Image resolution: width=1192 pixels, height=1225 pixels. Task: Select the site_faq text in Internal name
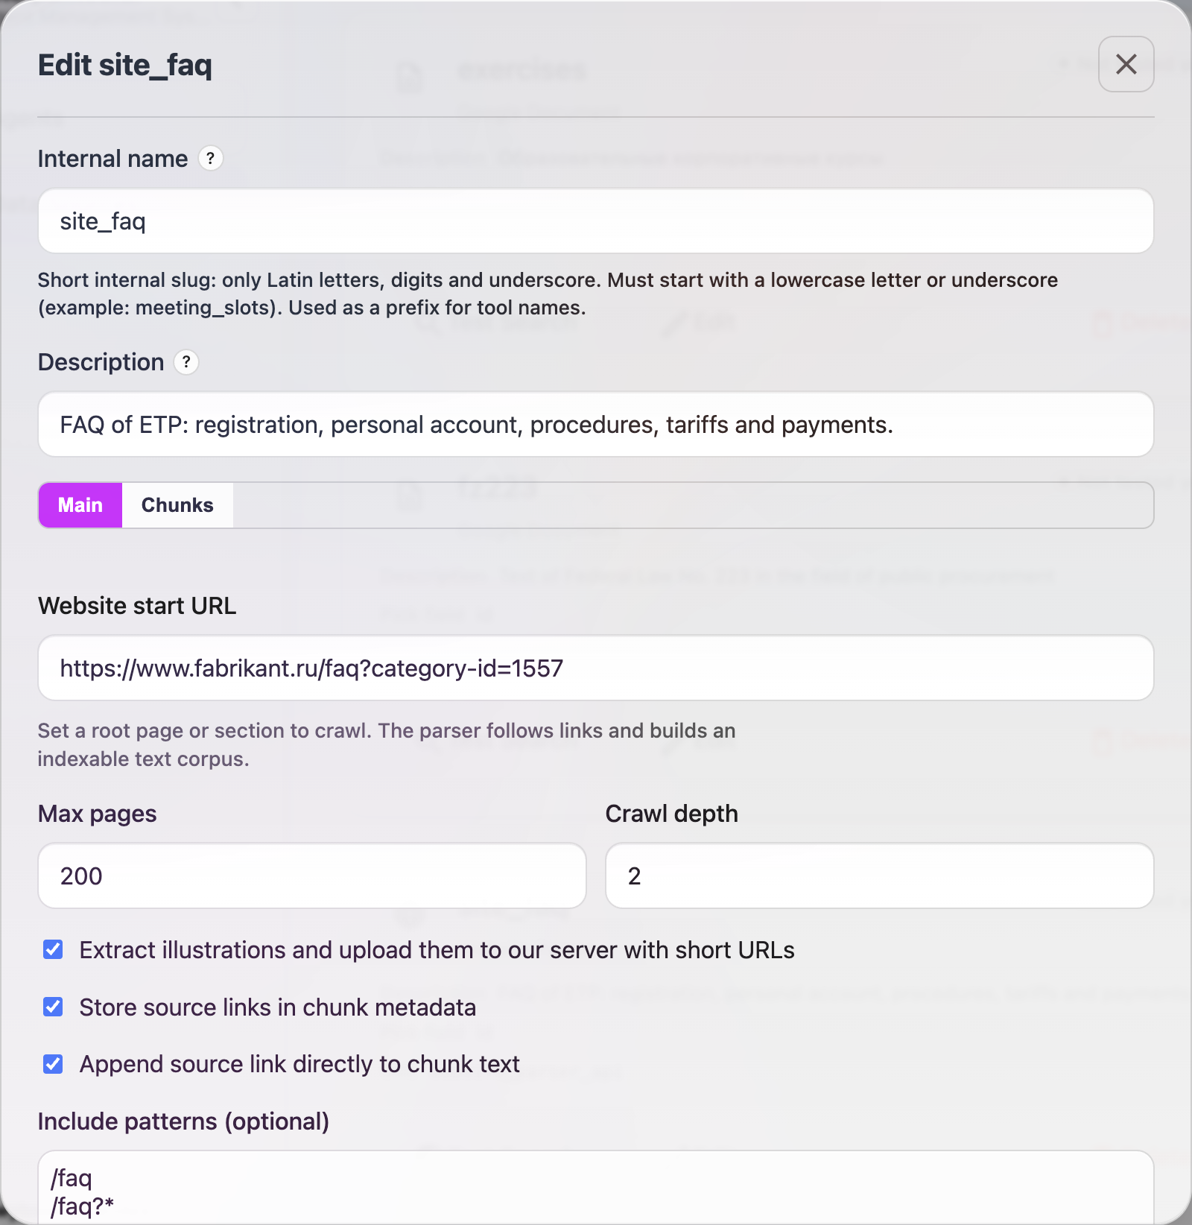click(x=102, y=221)
